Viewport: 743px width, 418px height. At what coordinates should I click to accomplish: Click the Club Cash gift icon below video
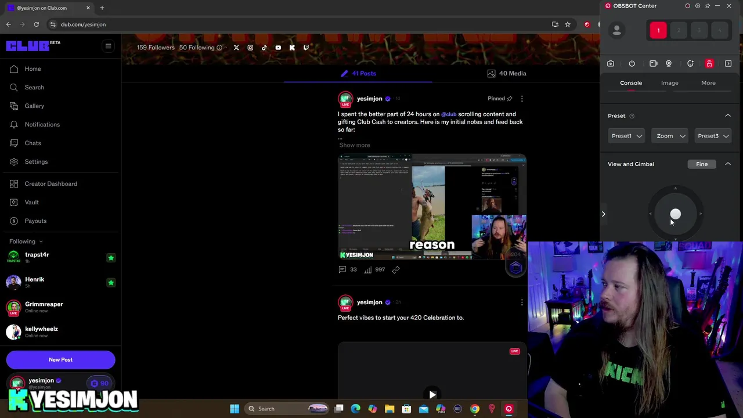[516, 268]
